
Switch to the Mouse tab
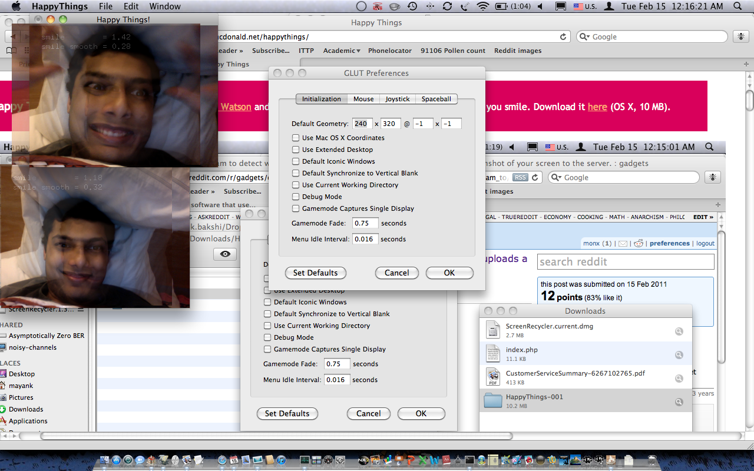point(363,99)
